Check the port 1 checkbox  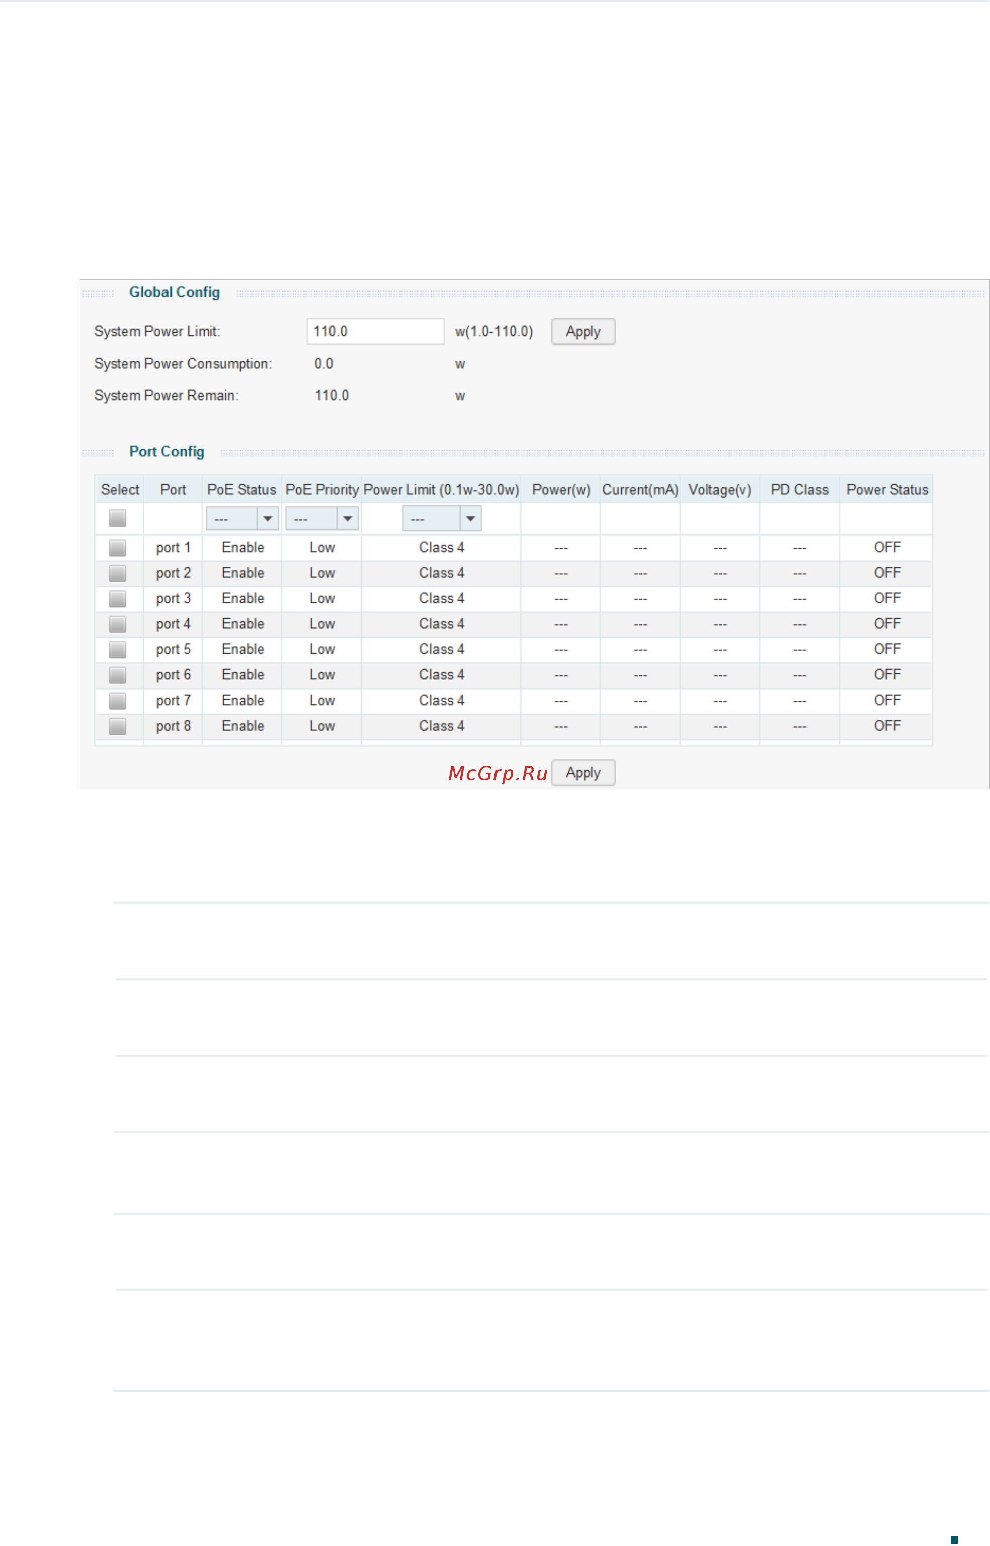click(118, 548)
